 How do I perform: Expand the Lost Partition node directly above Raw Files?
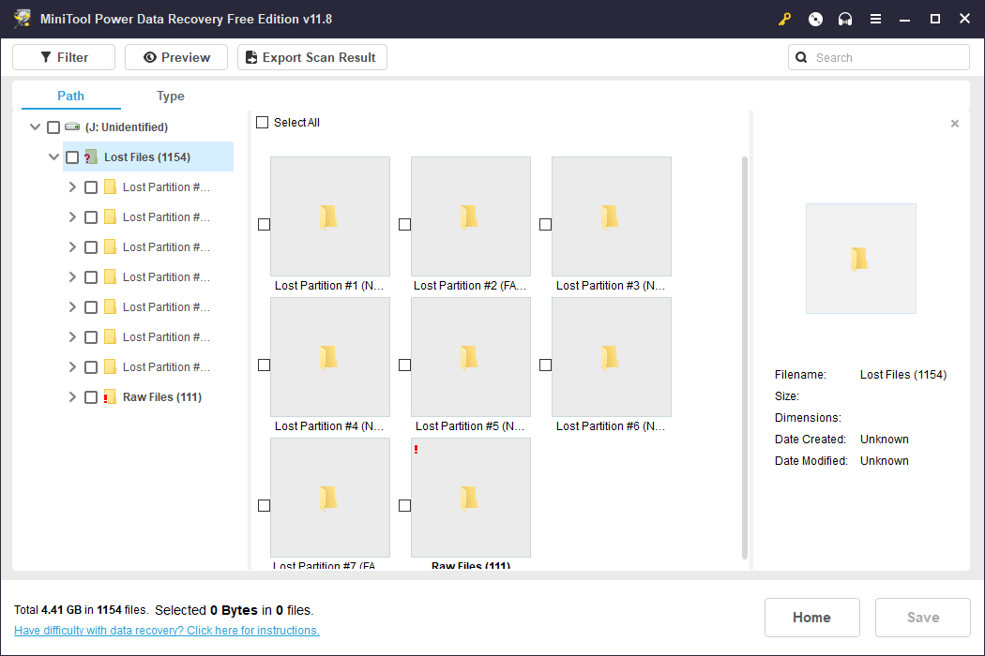click(72, 366)
